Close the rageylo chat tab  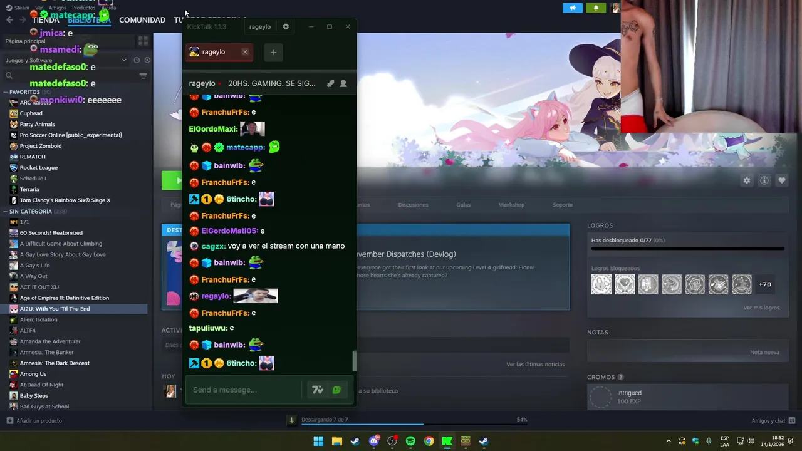[245, 52]
